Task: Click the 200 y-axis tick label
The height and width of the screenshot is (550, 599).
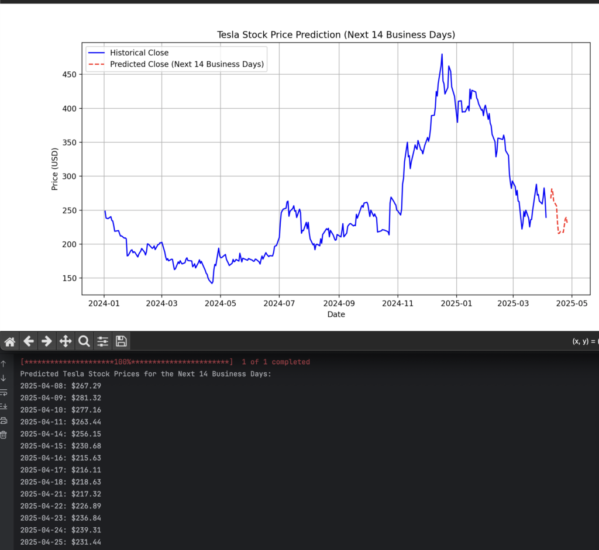Action: pos(70,244)
